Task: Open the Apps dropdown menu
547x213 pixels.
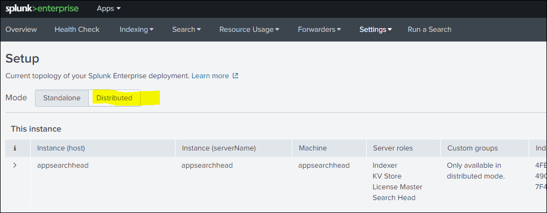Action: click(109, 9)
